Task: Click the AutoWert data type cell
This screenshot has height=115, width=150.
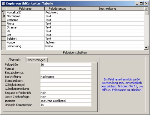Action: [57, 12]
